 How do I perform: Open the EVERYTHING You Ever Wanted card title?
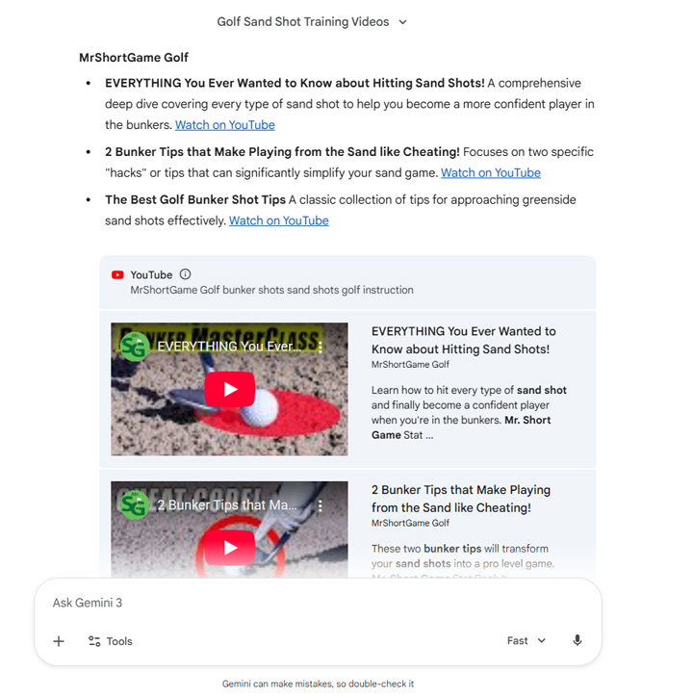(464, 340)
